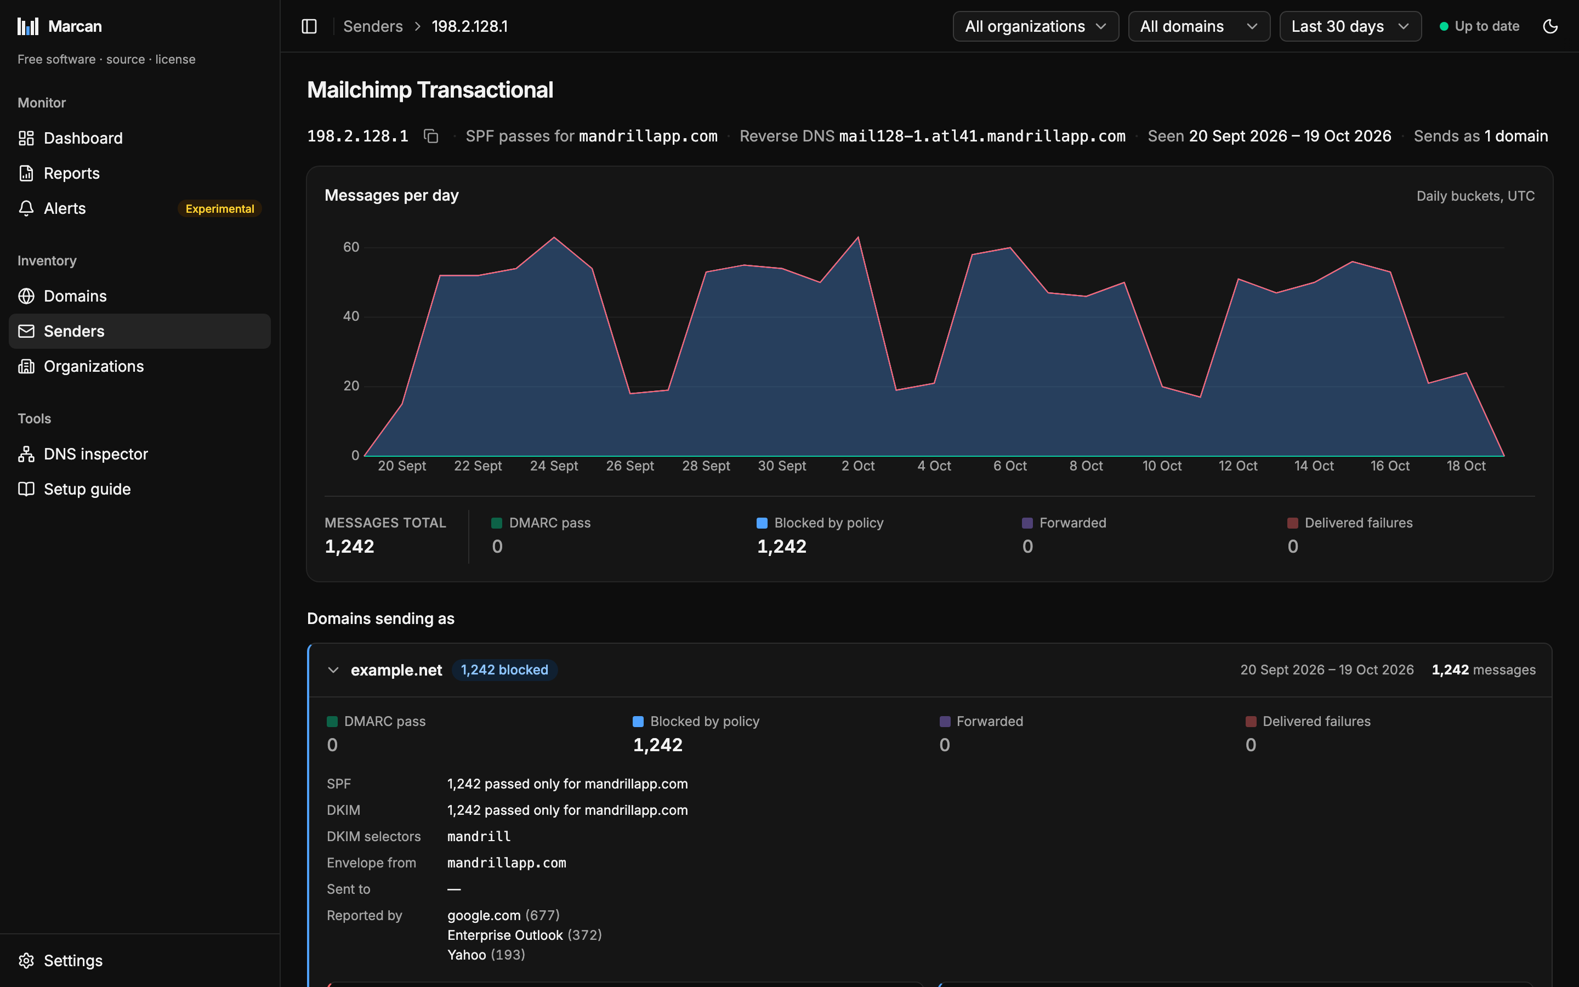Copy the IP address 198.2.128.1

pyautogui.click(x=430, y=136)
